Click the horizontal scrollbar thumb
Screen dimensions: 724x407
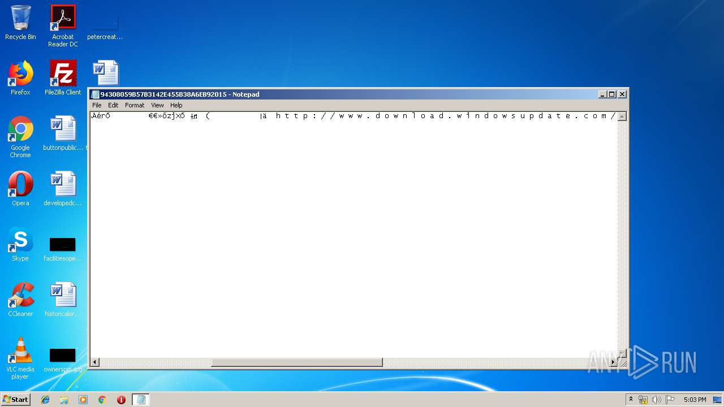tap(298, 362)
